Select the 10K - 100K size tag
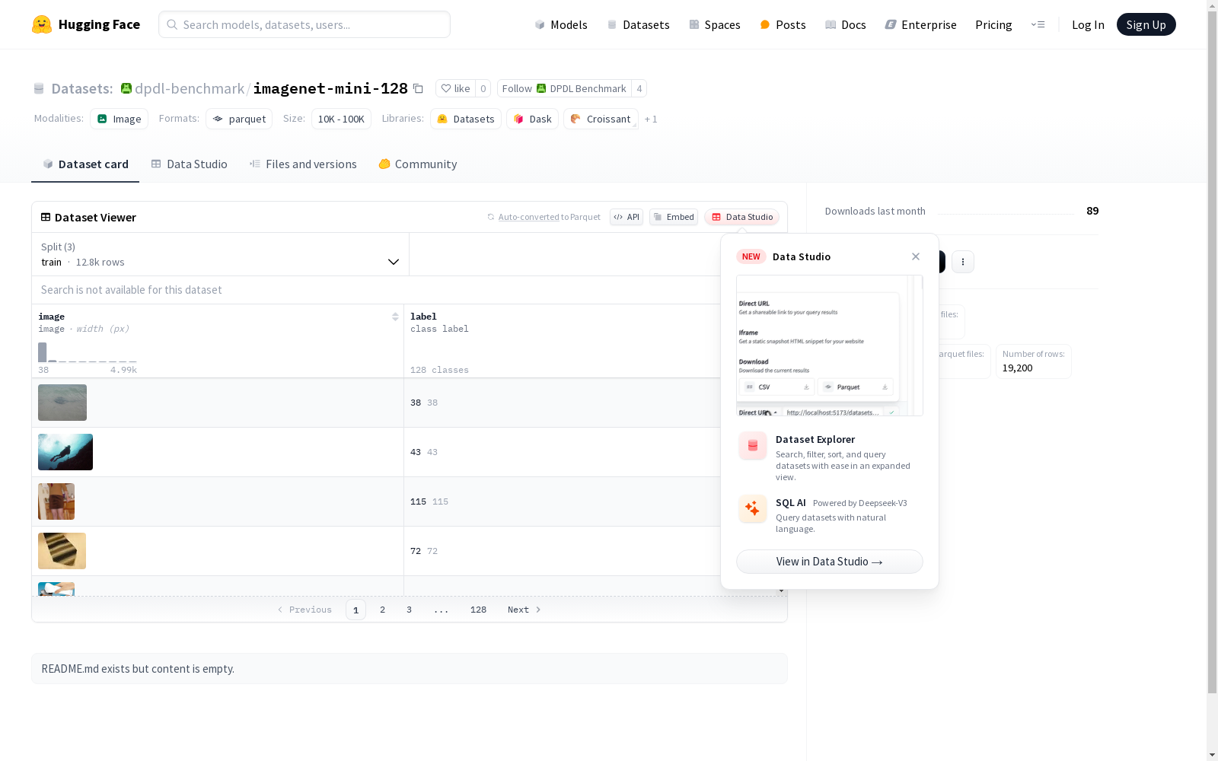Screen dimensions: 1218x761 pyautogui.click(x=341, y=119)
